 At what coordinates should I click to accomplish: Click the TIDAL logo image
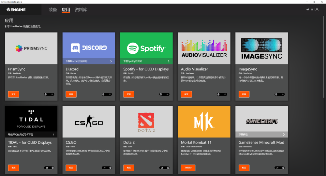point(31,119)
